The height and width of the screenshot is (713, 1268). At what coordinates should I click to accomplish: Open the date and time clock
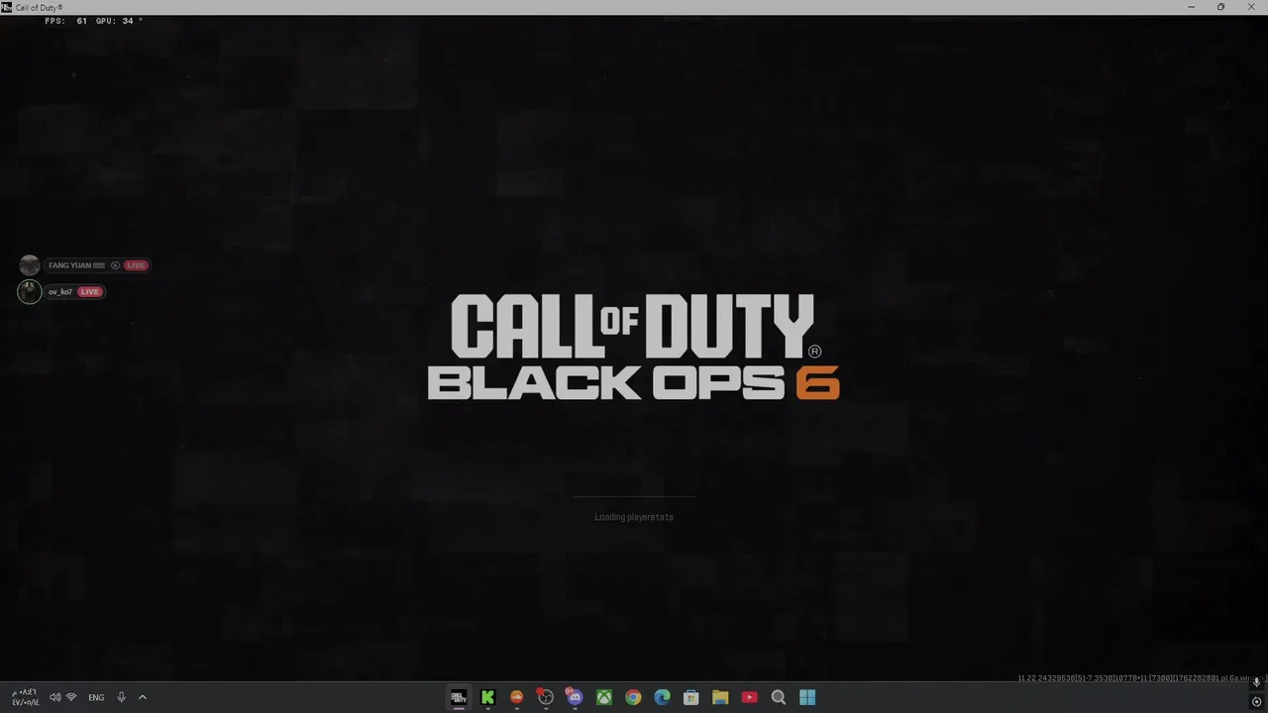point(25,697)
